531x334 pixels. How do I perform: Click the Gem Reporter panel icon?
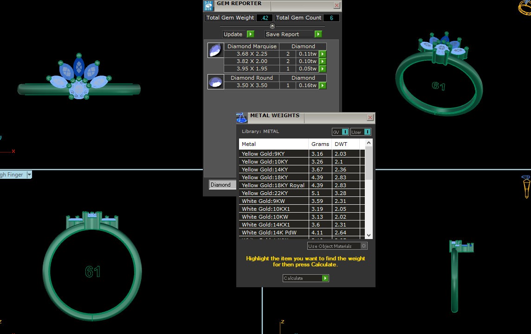208,5
